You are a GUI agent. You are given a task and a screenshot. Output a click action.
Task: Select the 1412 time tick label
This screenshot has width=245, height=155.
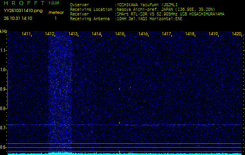[x=50, y=34]
